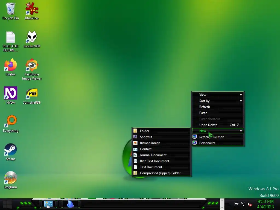Choose Undo Delete in the context menu
Screen dimensions: 280x210
point(218,125)
